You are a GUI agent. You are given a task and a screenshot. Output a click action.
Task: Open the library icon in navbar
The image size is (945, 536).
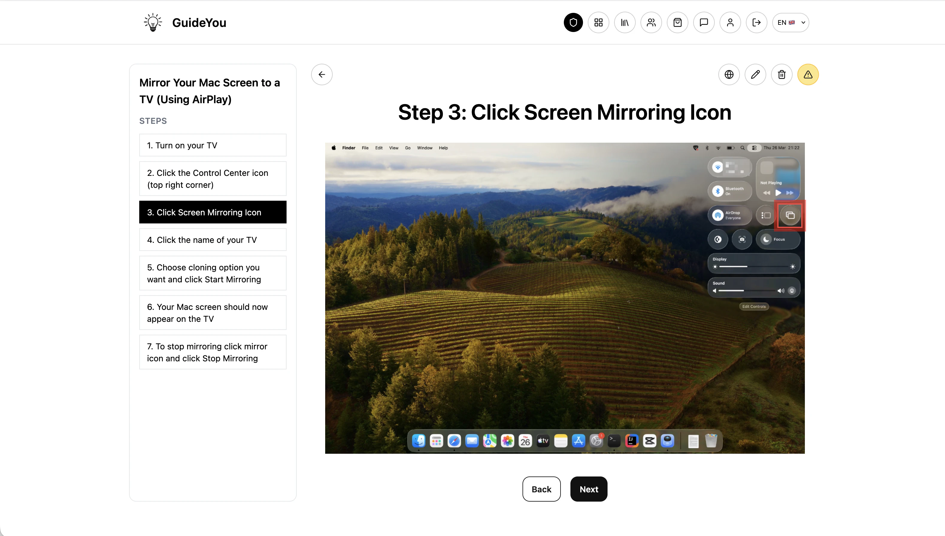click(625, 22)
